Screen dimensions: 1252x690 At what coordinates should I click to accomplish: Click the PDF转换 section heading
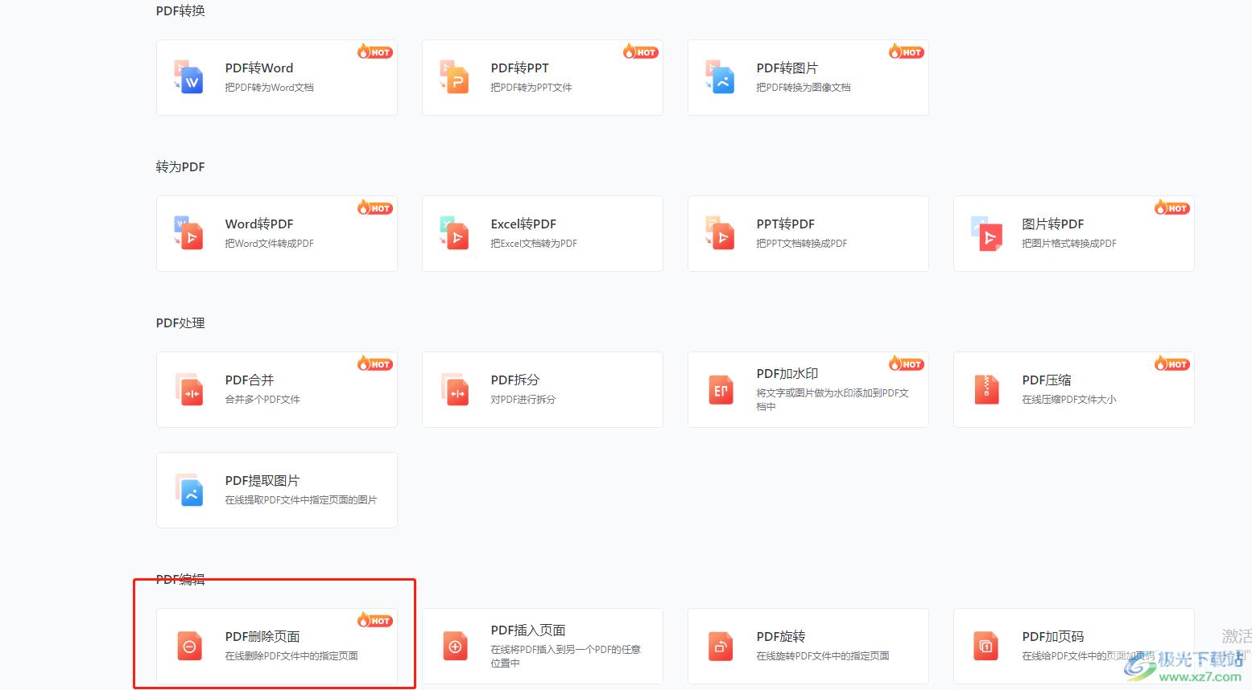[180, 11]
